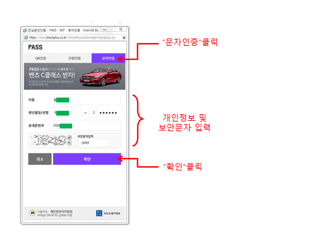Switch to the 간편인증 tab

tap(75, 58)
